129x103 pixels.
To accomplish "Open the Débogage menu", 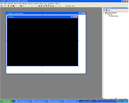I will pyautogui.click(x=25, y=3).
